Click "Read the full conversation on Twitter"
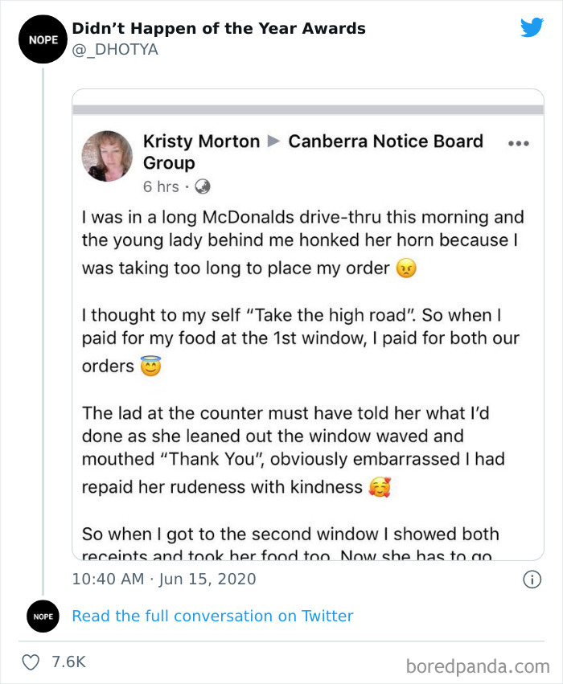 [212, 616]
